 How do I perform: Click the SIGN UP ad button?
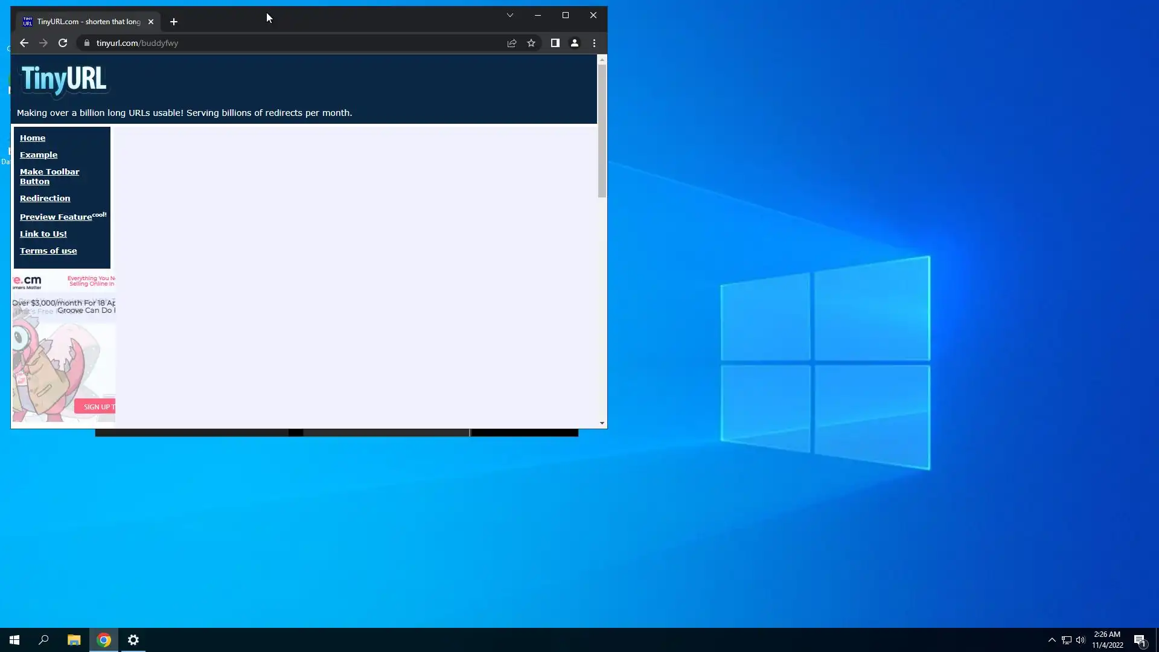click(x=95, y=406)
